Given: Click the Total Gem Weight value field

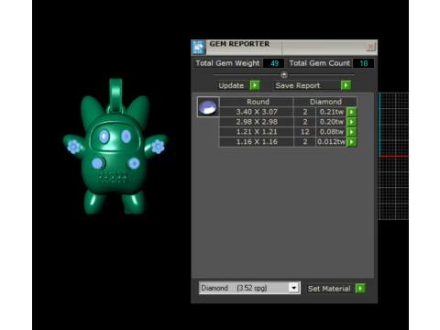Looking at the screenshot, I should pos(273,63).
